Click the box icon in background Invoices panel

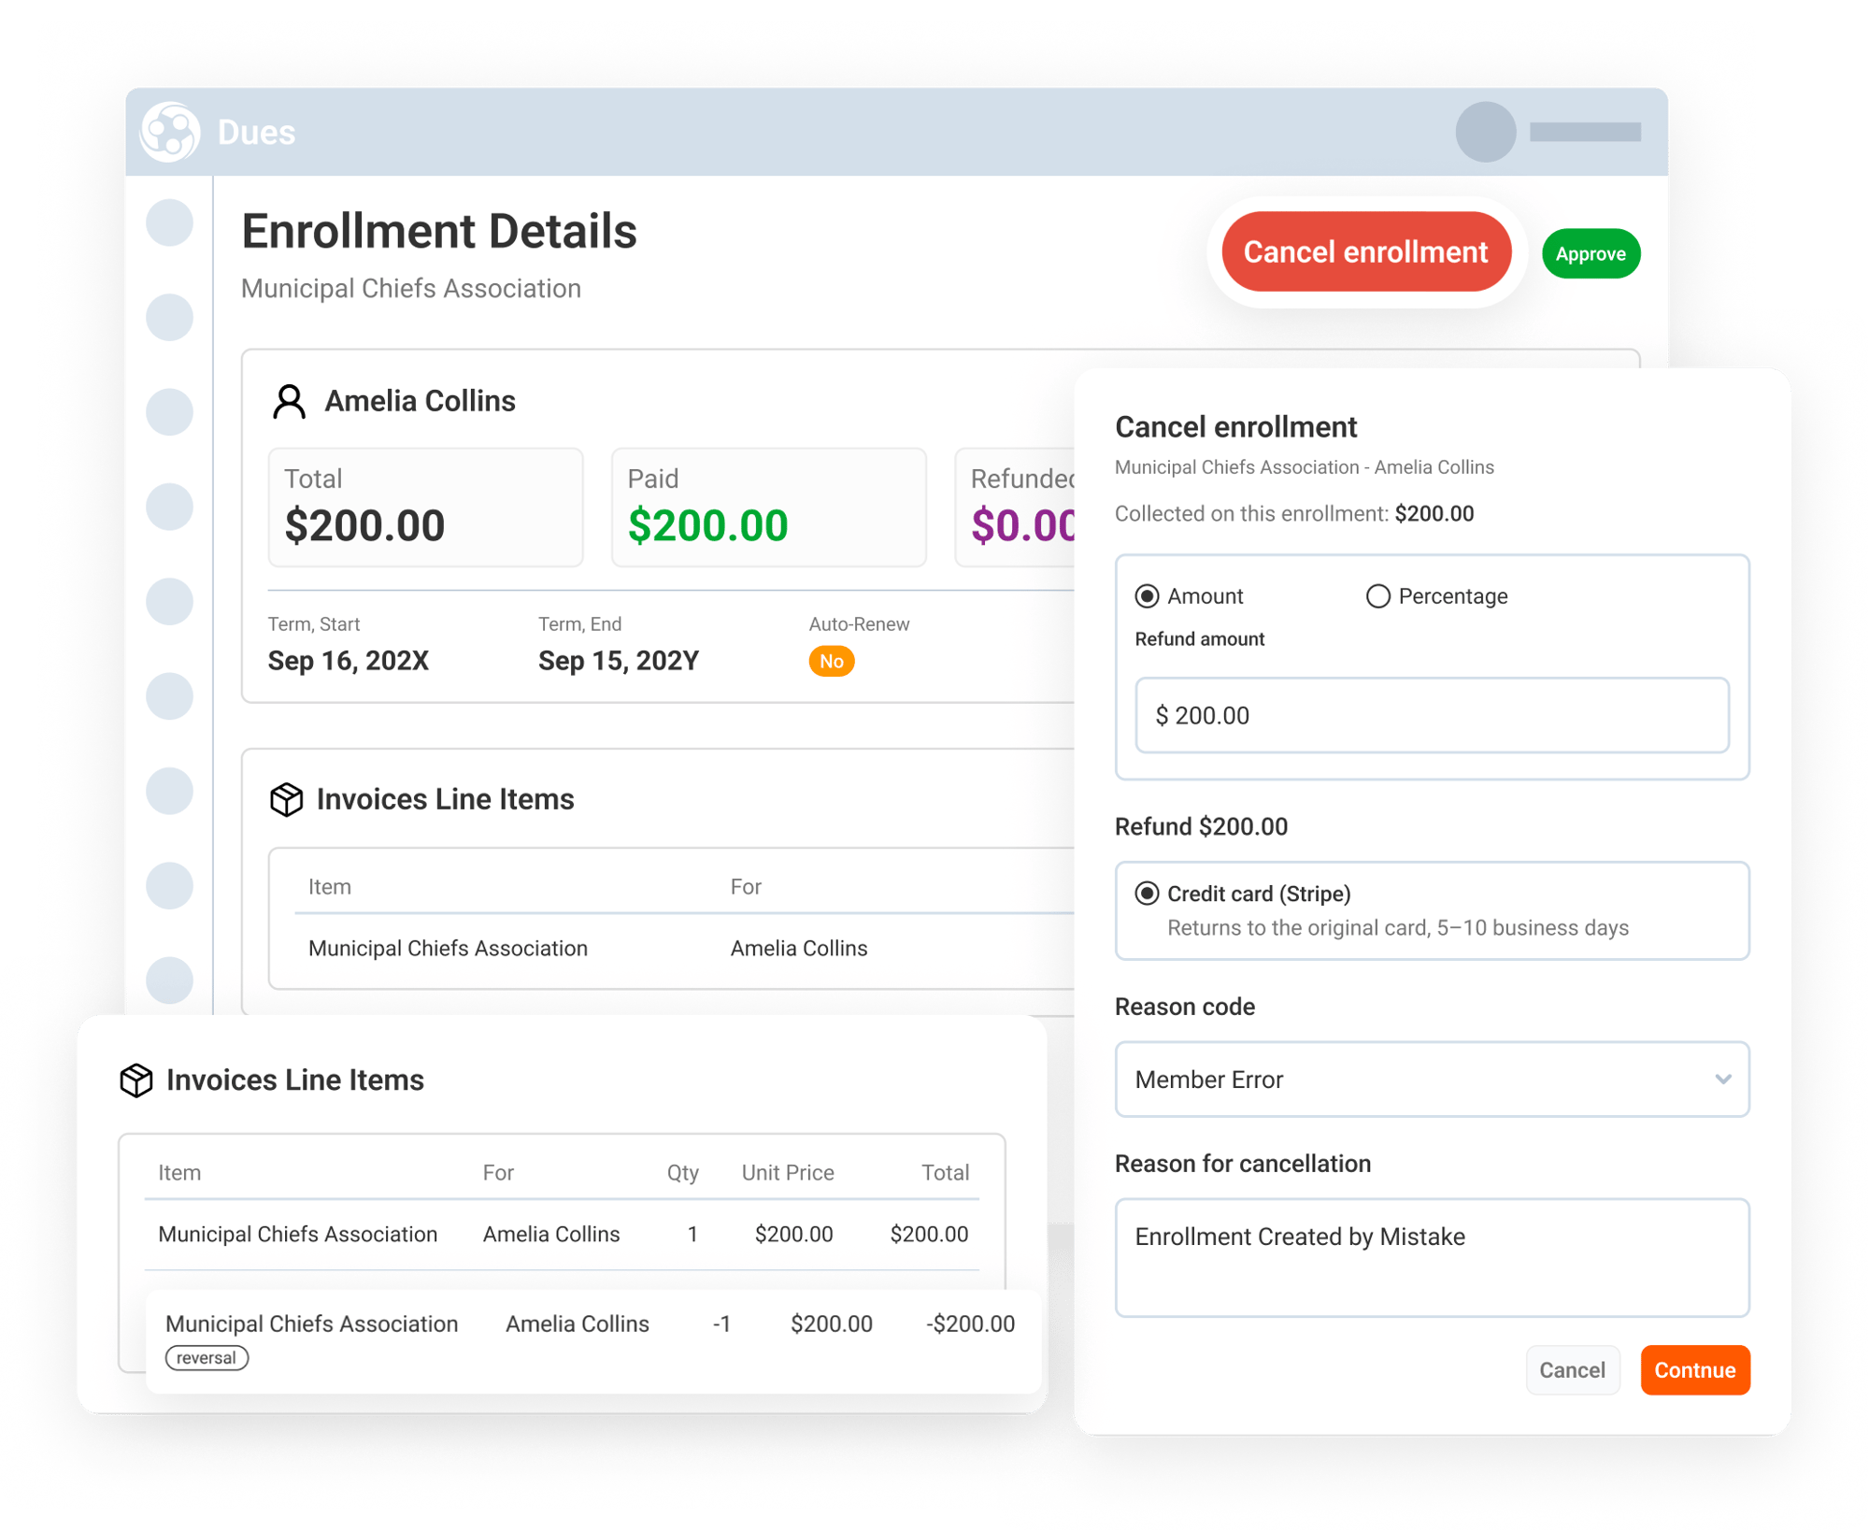[x=286, y=799]
